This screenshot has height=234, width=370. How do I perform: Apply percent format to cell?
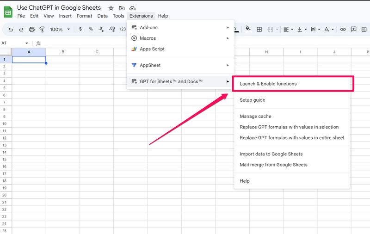[91, 29]
